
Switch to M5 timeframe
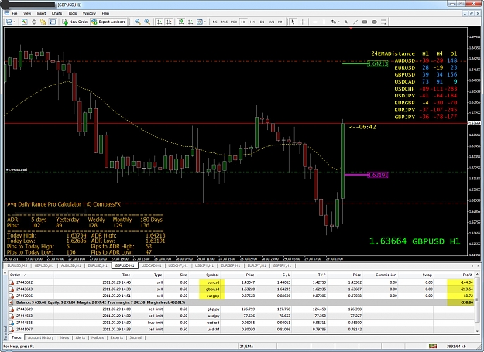[x=215, y=22]
